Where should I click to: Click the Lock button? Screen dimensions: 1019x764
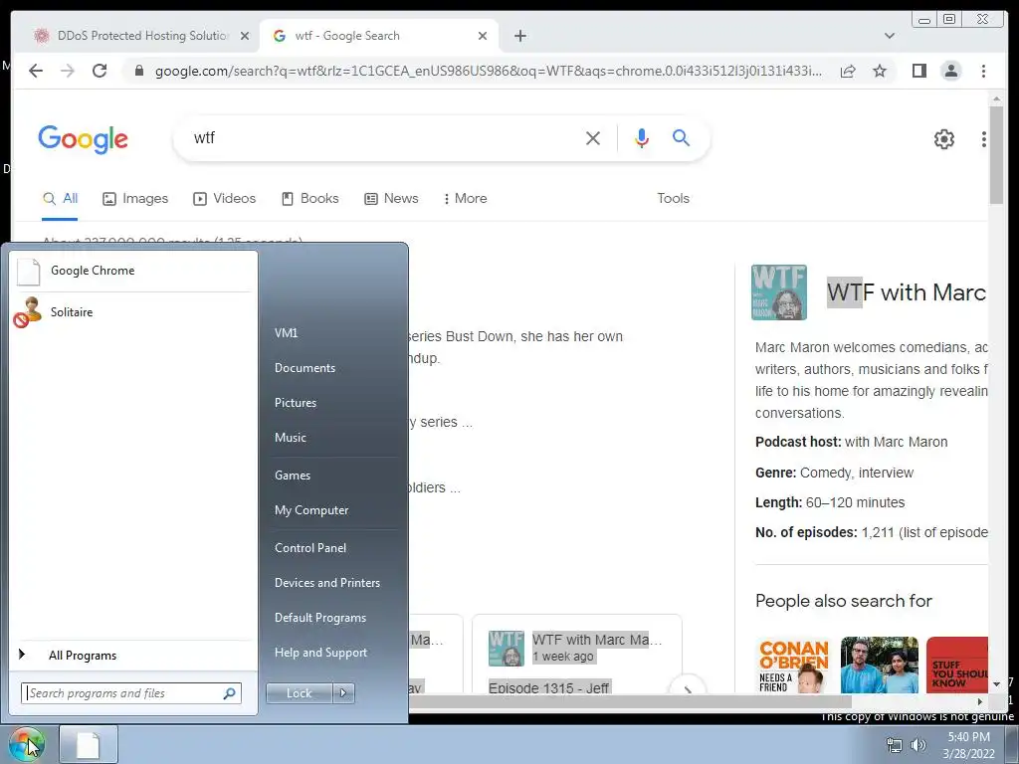tap(299, 693)
